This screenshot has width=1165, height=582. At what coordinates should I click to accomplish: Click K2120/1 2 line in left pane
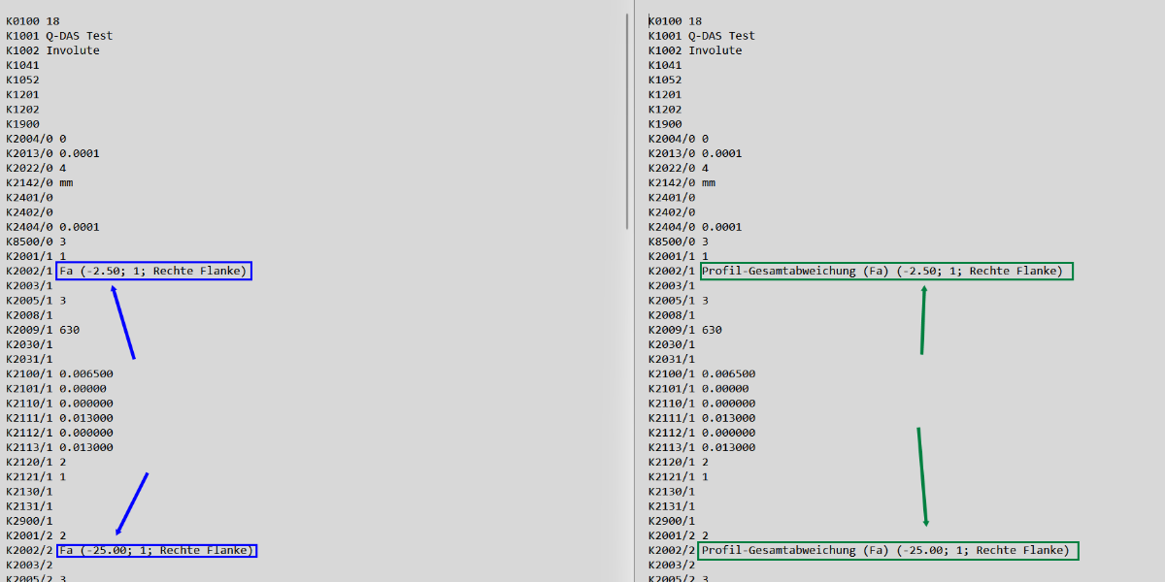(36, 463)
